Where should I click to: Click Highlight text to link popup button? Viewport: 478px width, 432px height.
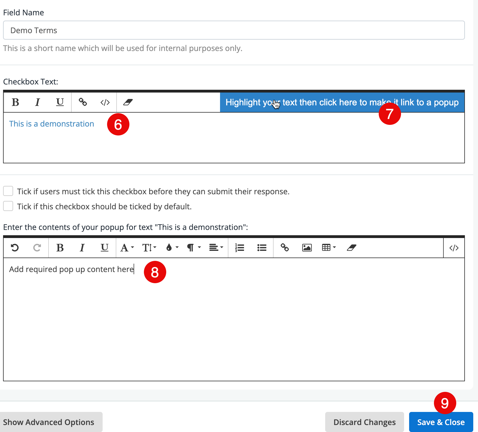click(342, 102)
